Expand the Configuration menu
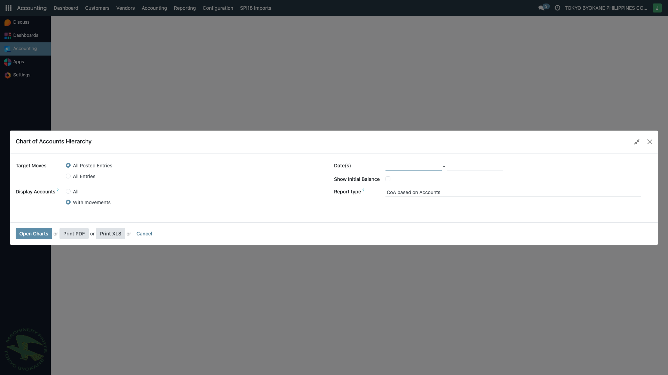Image resolution: width=668 pixels, height=375 pixels. [218, 8]
